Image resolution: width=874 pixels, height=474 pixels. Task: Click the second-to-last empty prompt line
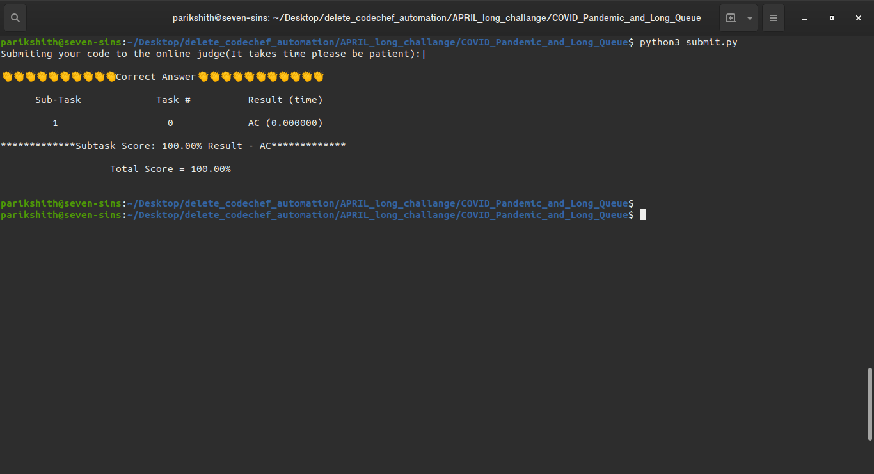click(317, 203)
